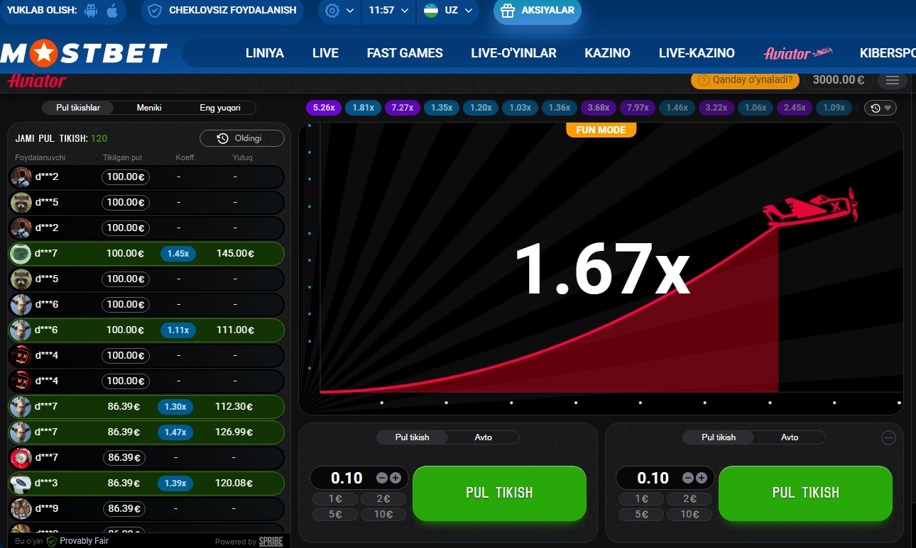Download the Android app via robot icon
The height and width of the screenshot is (548, 916).
[90, 11]
